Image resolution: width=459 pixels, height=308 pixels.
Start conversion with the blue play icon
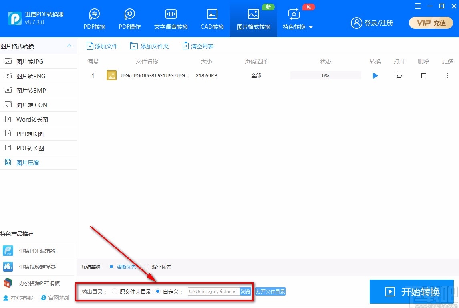(x=375, y=75)
